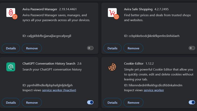View Details of Avira Safe Shopping
The image size is (197, 111).
pos(112,48)
